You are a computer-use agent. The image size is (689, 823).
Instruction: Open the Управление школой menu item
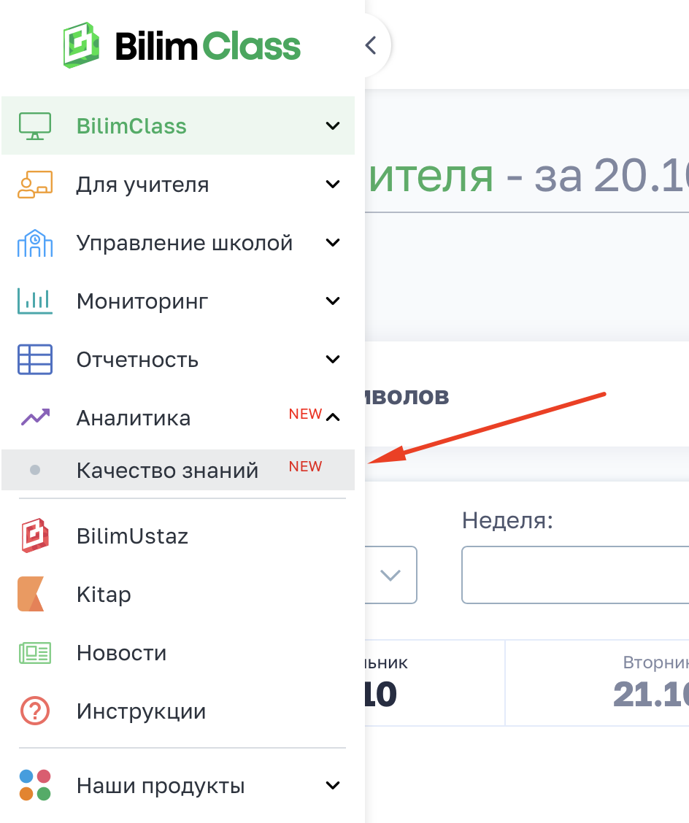pyautogui.click(x=178, y=242)
